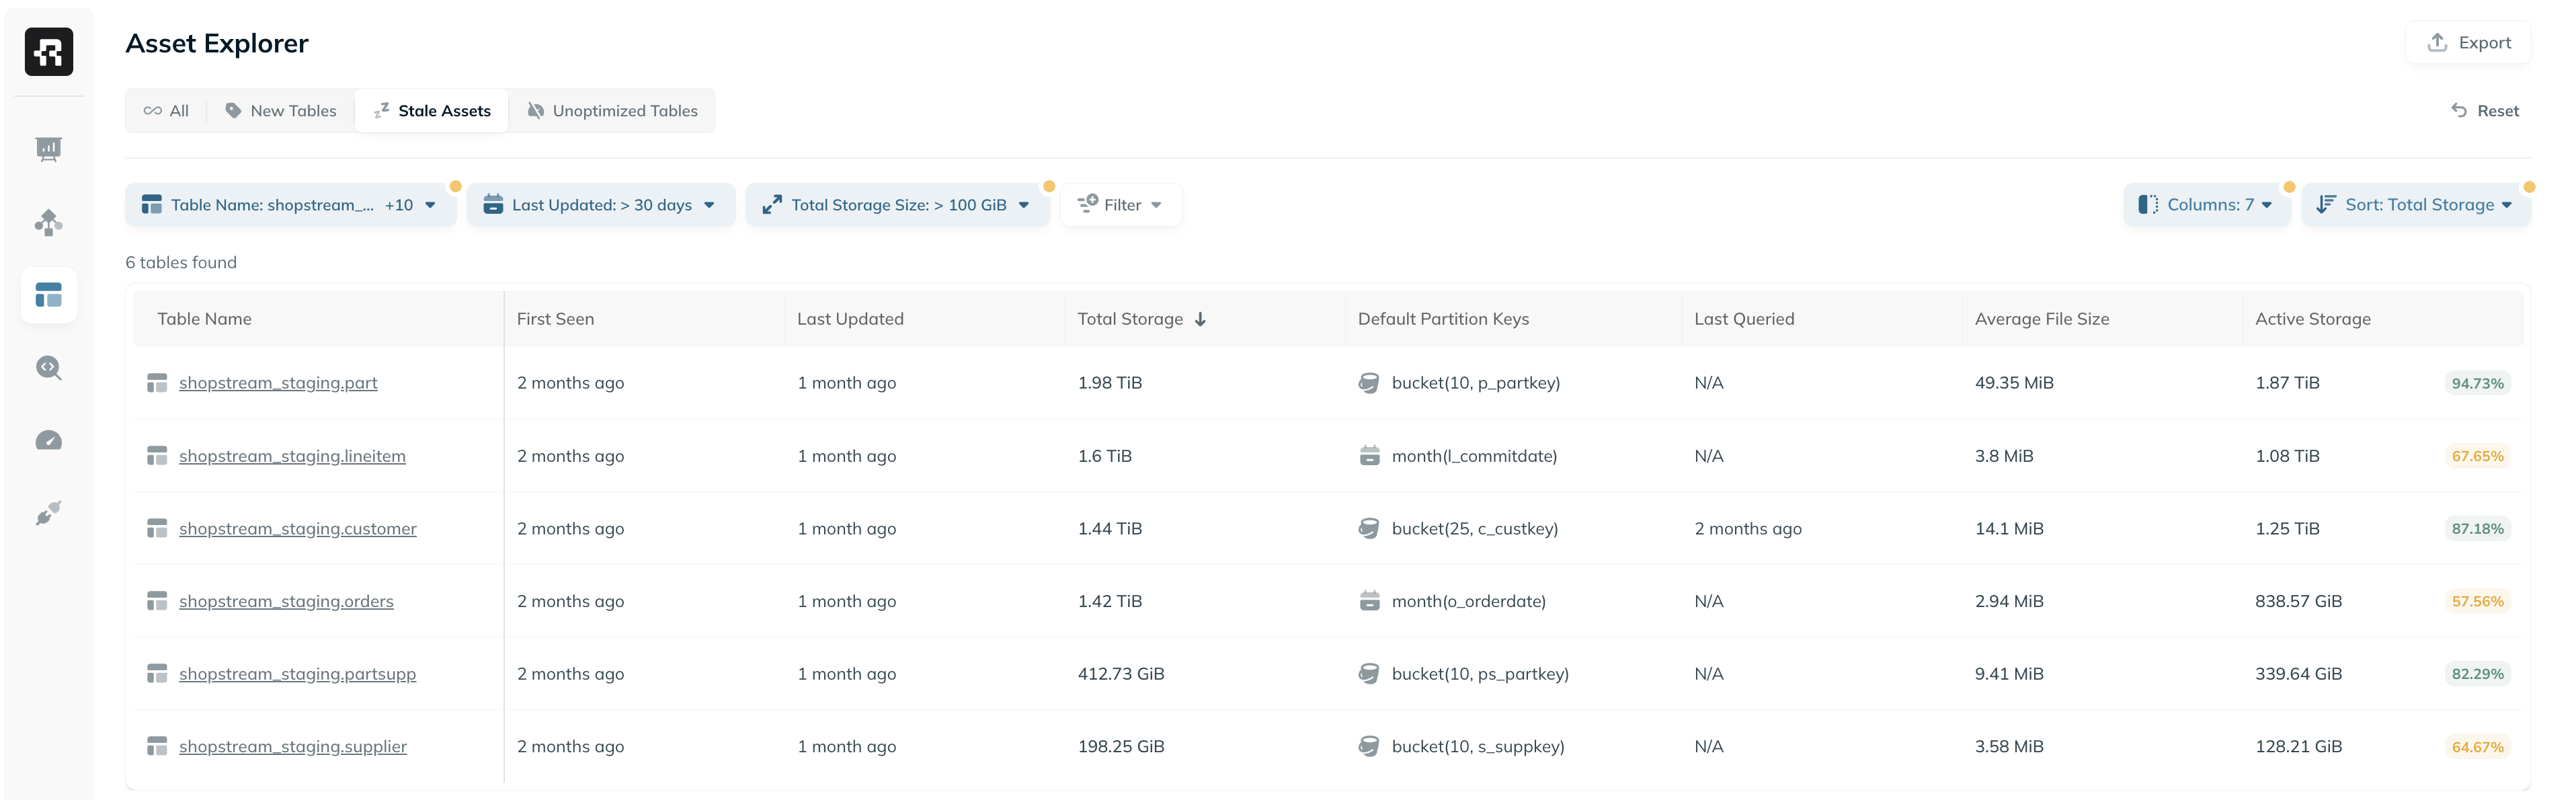Open the dashboard presentation icon in sidebar
This screenshot has width=2576, height=800.
click(48, 148)
